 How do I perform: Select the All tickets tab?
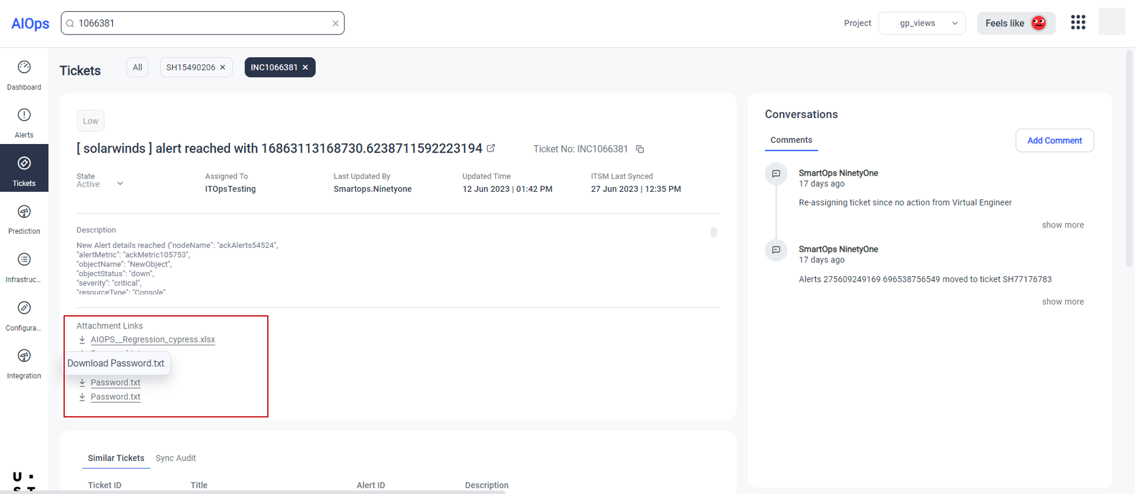coord(137,67)
